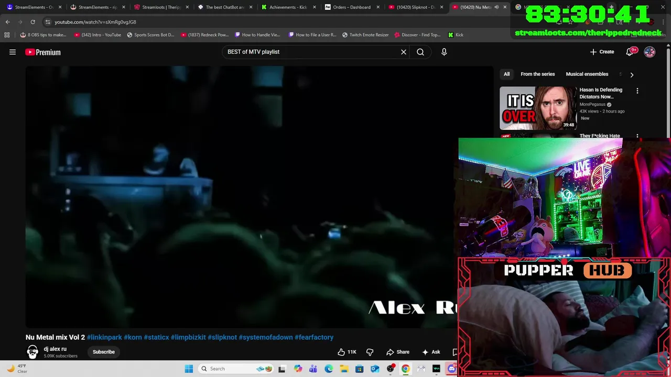Open the #linkinpark hashtag link
The height and width of the screenshot is (377, 671).
coord(104,337)
